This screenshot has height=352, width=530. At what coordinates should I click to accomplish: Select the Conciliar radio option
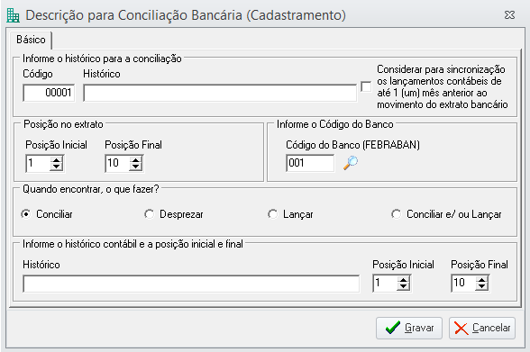(x=25, y=214)
